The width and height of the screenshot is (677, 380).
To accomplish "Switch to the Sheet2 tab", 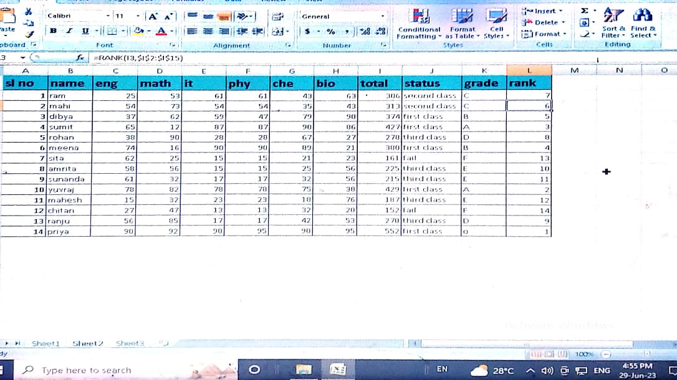I will coord(88,343).
